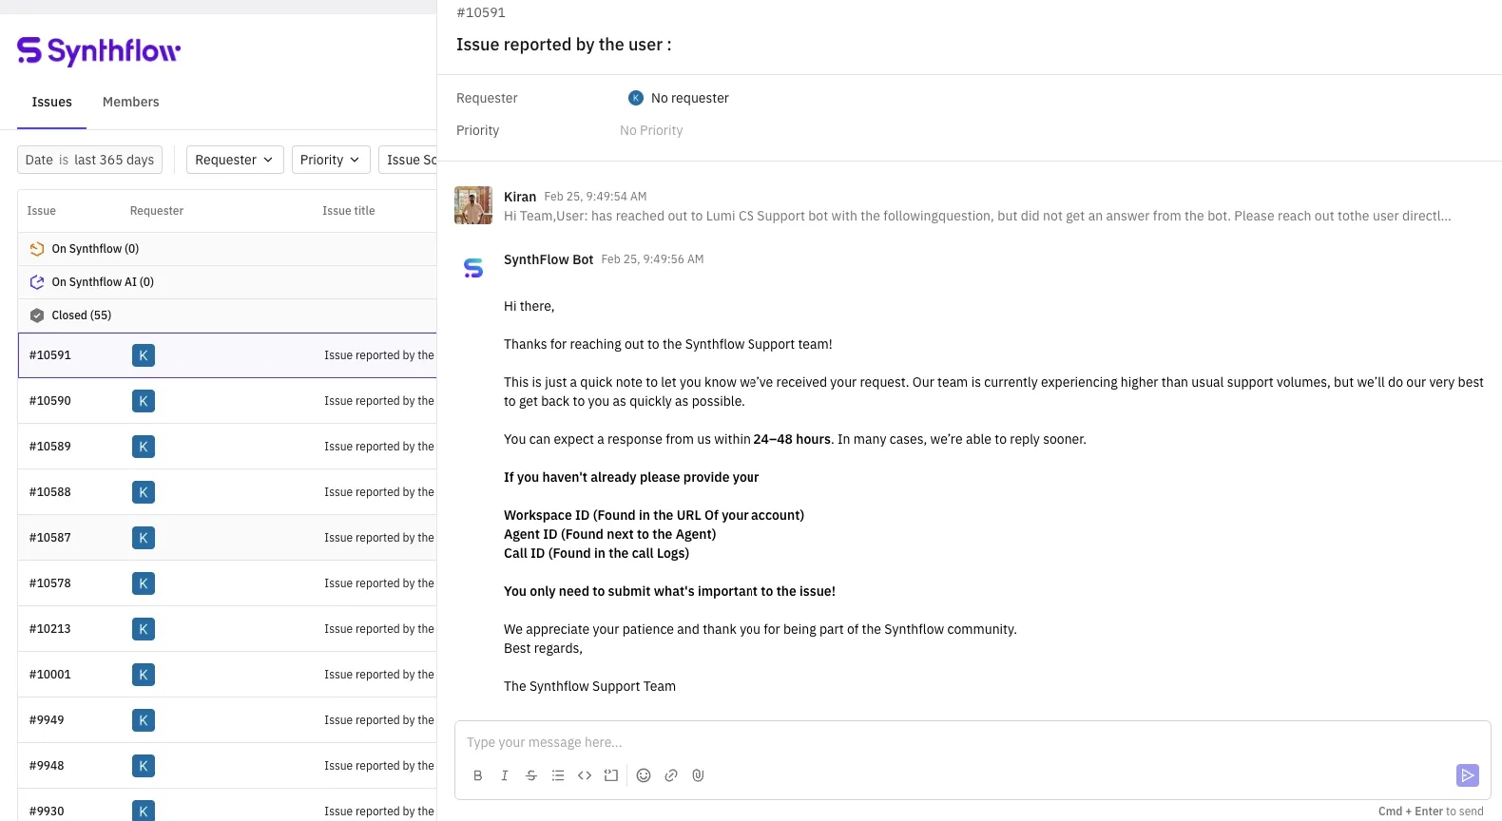Collapse the Closed (55) group
Image resolution: width=1502 pixels, height=821 pixels.
pos(227,315)
